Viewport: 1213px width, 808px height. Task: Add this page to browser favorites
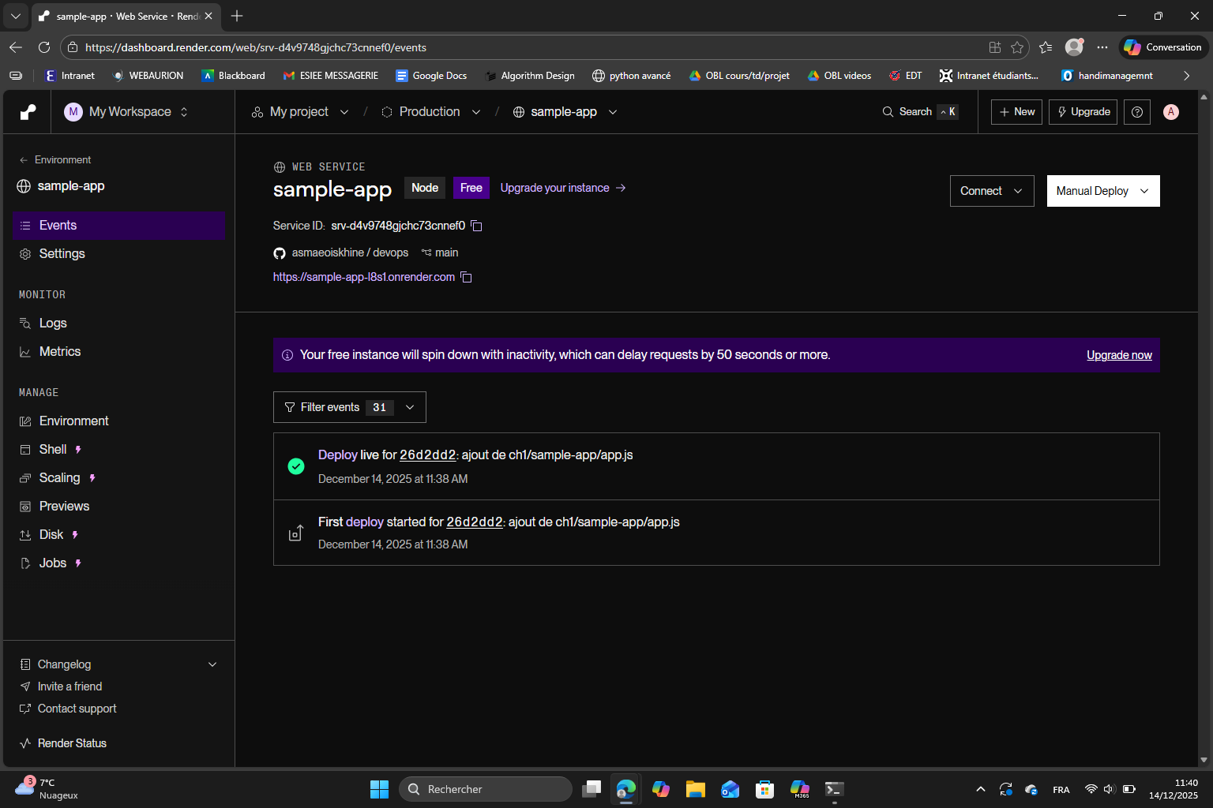(x=1017, y=47)
